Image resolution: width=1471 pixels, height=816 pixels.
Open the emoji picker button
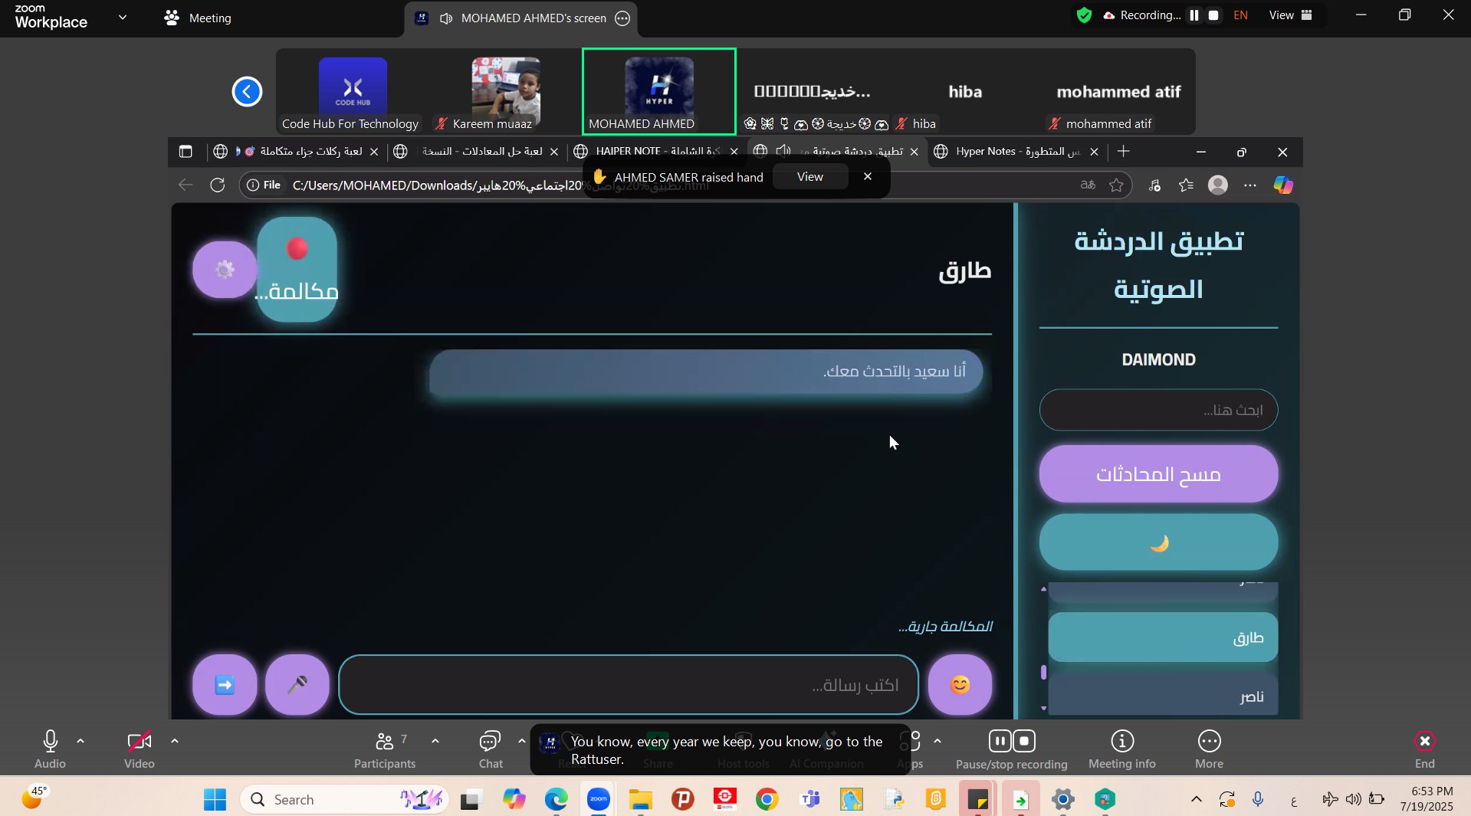pos(960,684)
